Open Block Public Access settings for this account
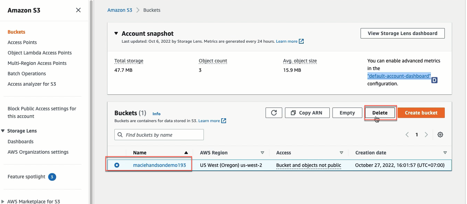This screenshot has width=467, height=204. tap(42, 112)
